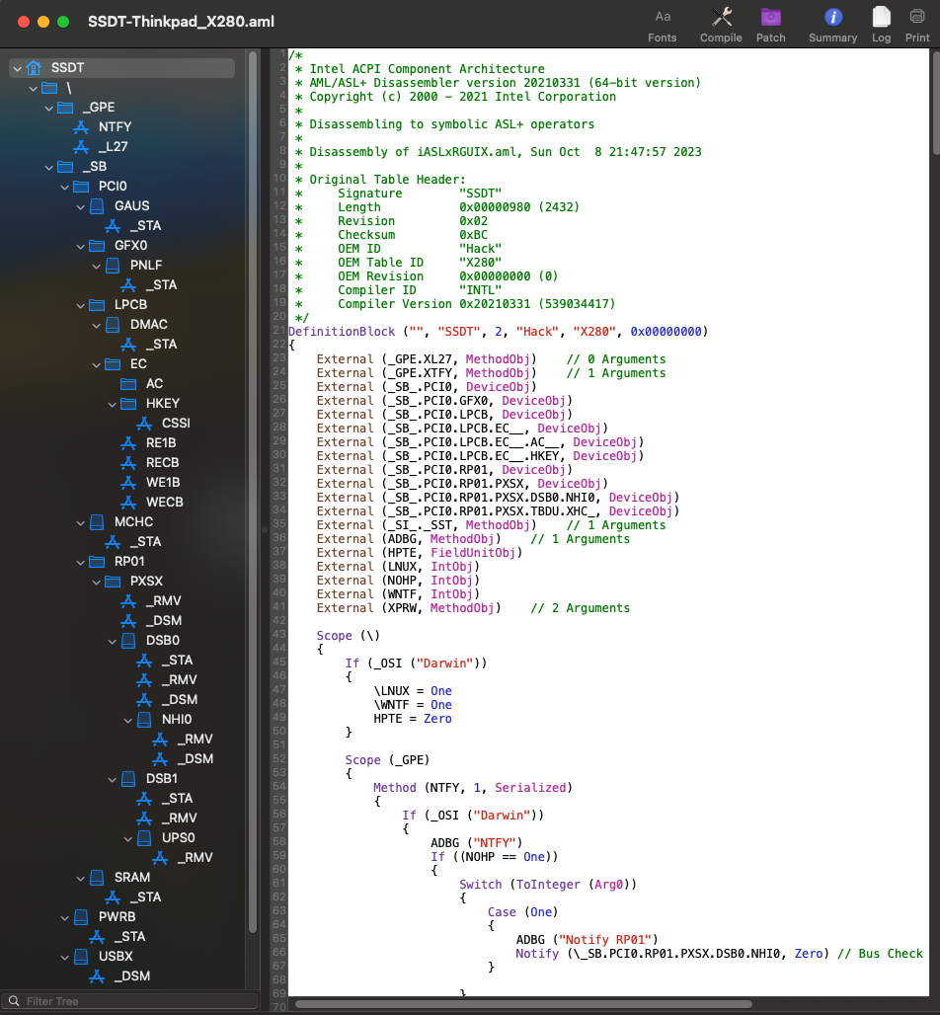Collapse the PXSX node
The image size is (940, 1015).
pyautogui.click(x=97, y=582)
